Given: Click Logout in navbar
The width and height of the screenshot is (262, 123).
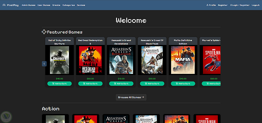Looking at the screenshot, I should (256, 5).
